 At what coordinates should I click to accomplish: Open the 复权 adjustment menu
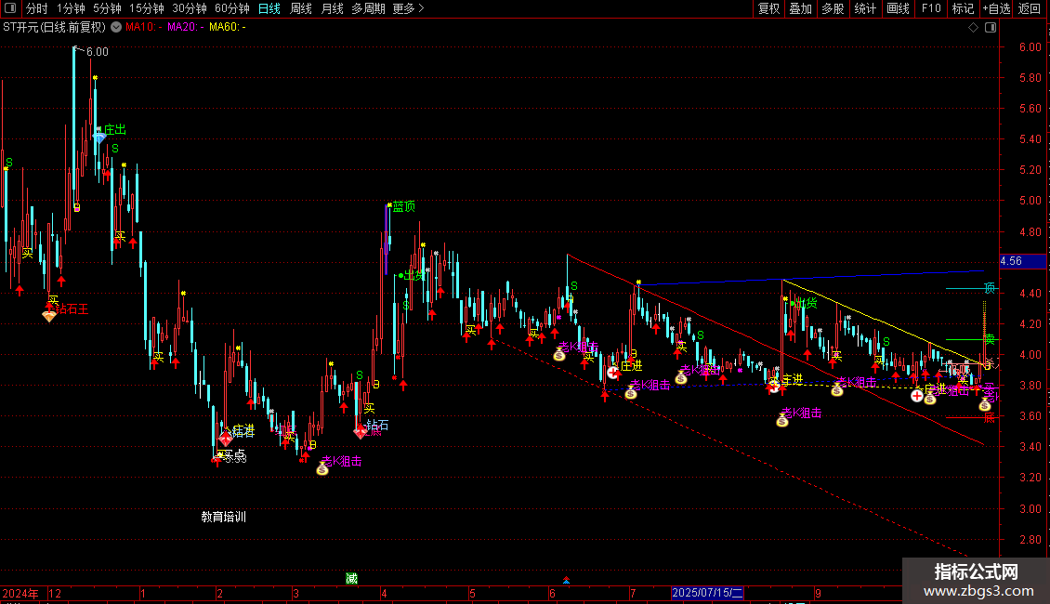click(x=768, y=8)
